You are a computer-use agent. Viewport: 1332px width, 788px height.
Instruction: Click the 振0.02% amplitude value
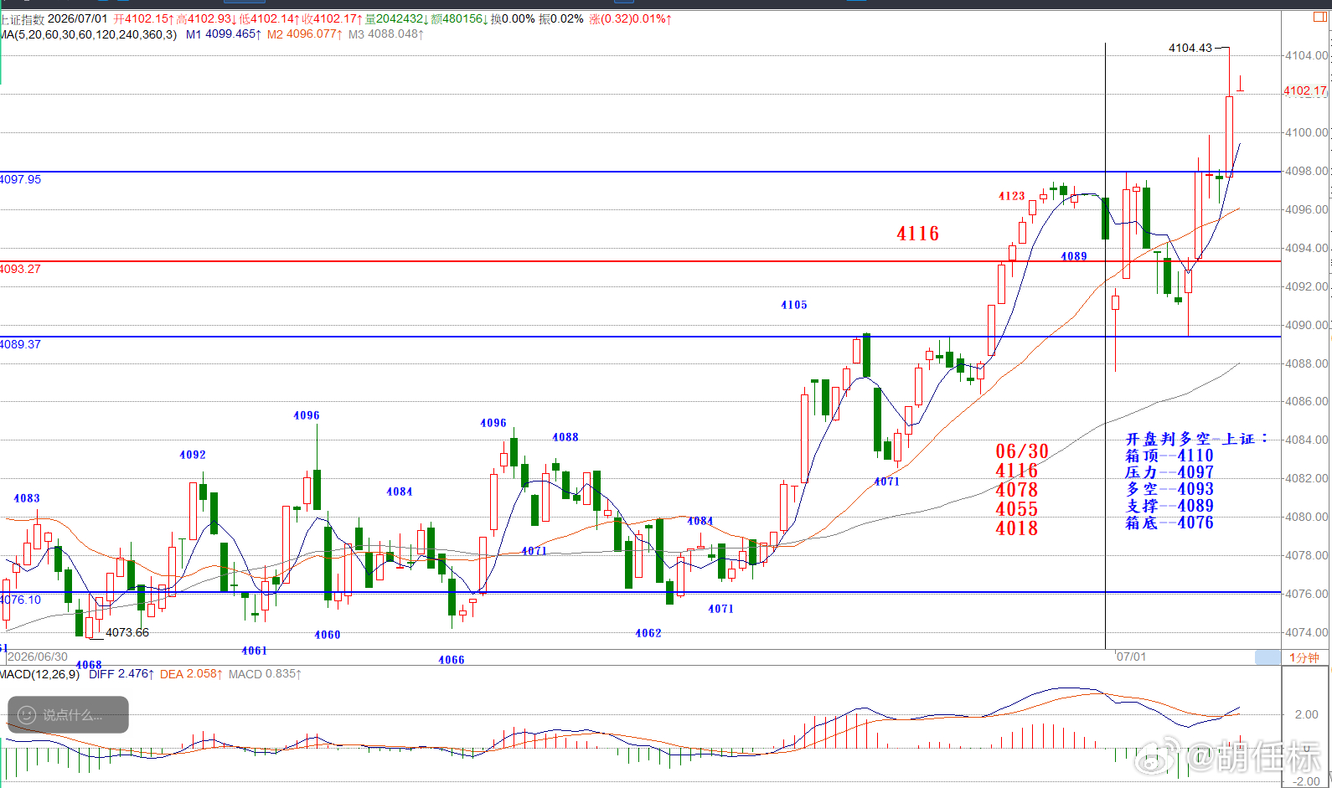click(x=561, y=18)
